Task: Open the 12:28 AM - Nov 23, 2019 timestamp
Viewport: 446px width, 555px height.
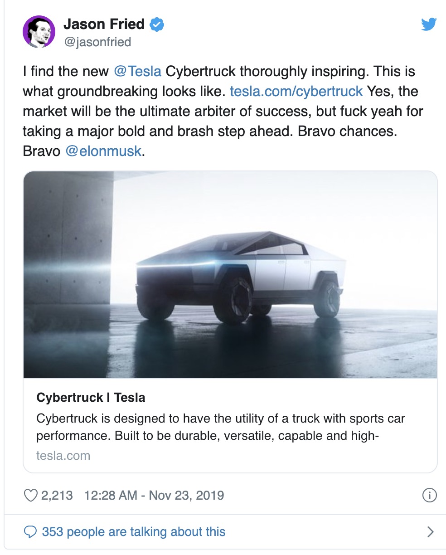Action: coord(154,495)
